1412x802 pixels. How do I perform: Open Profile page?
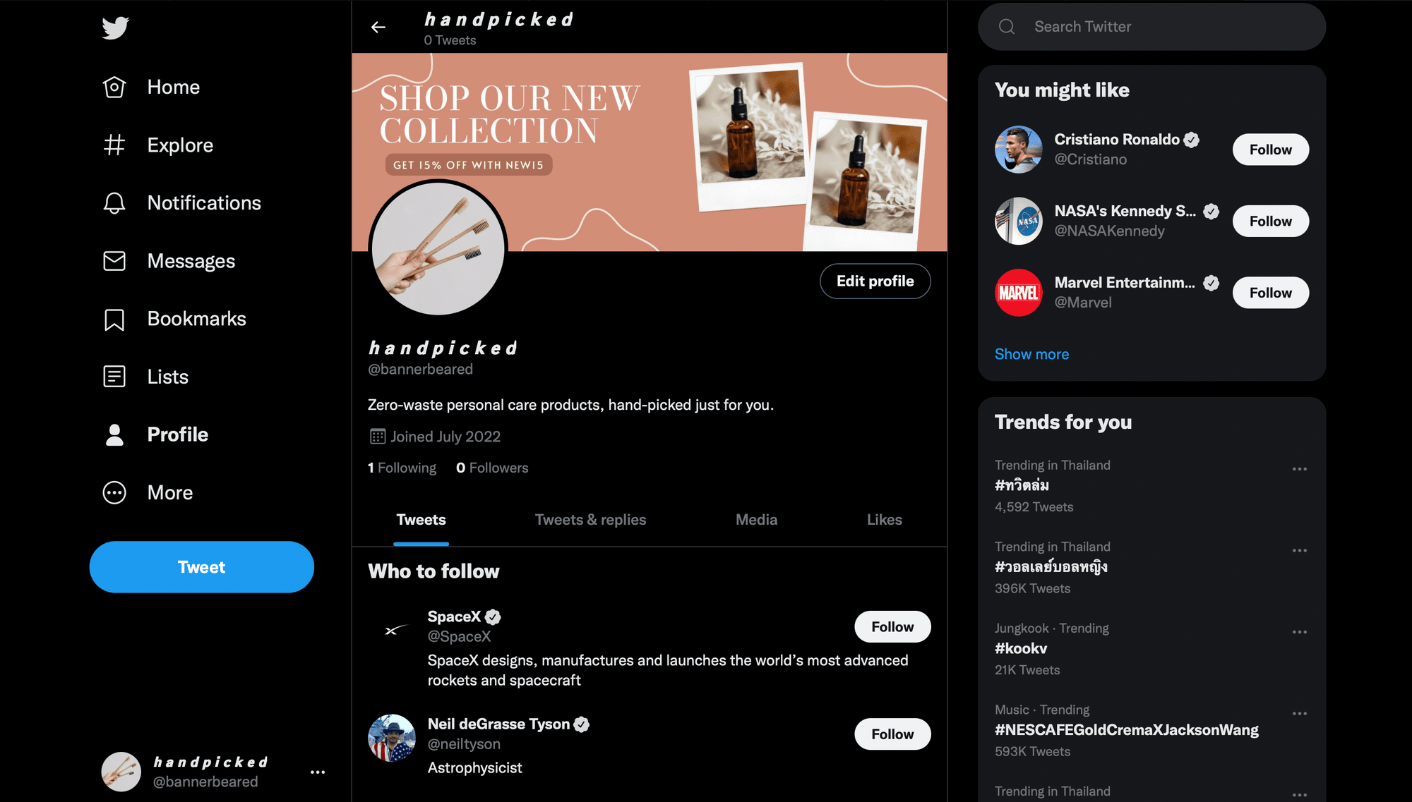click(177, 434)
